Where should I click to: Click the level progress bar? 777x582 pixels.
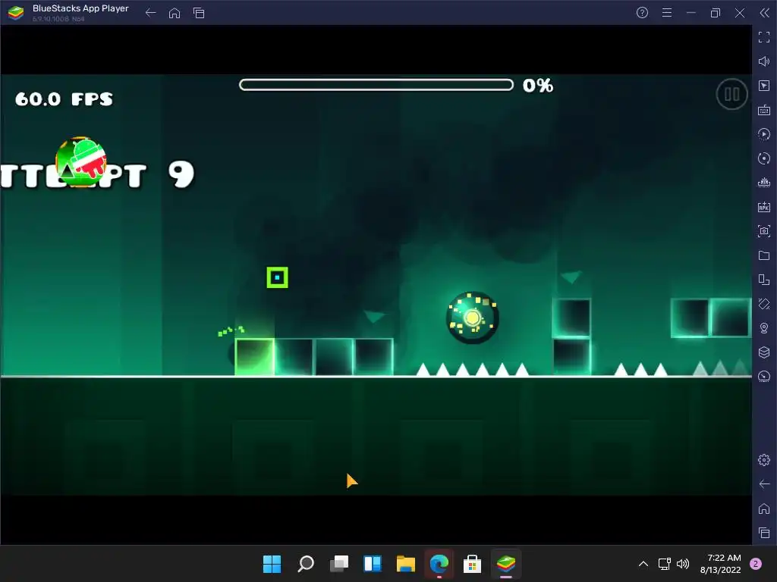click(x=376, y=85)
